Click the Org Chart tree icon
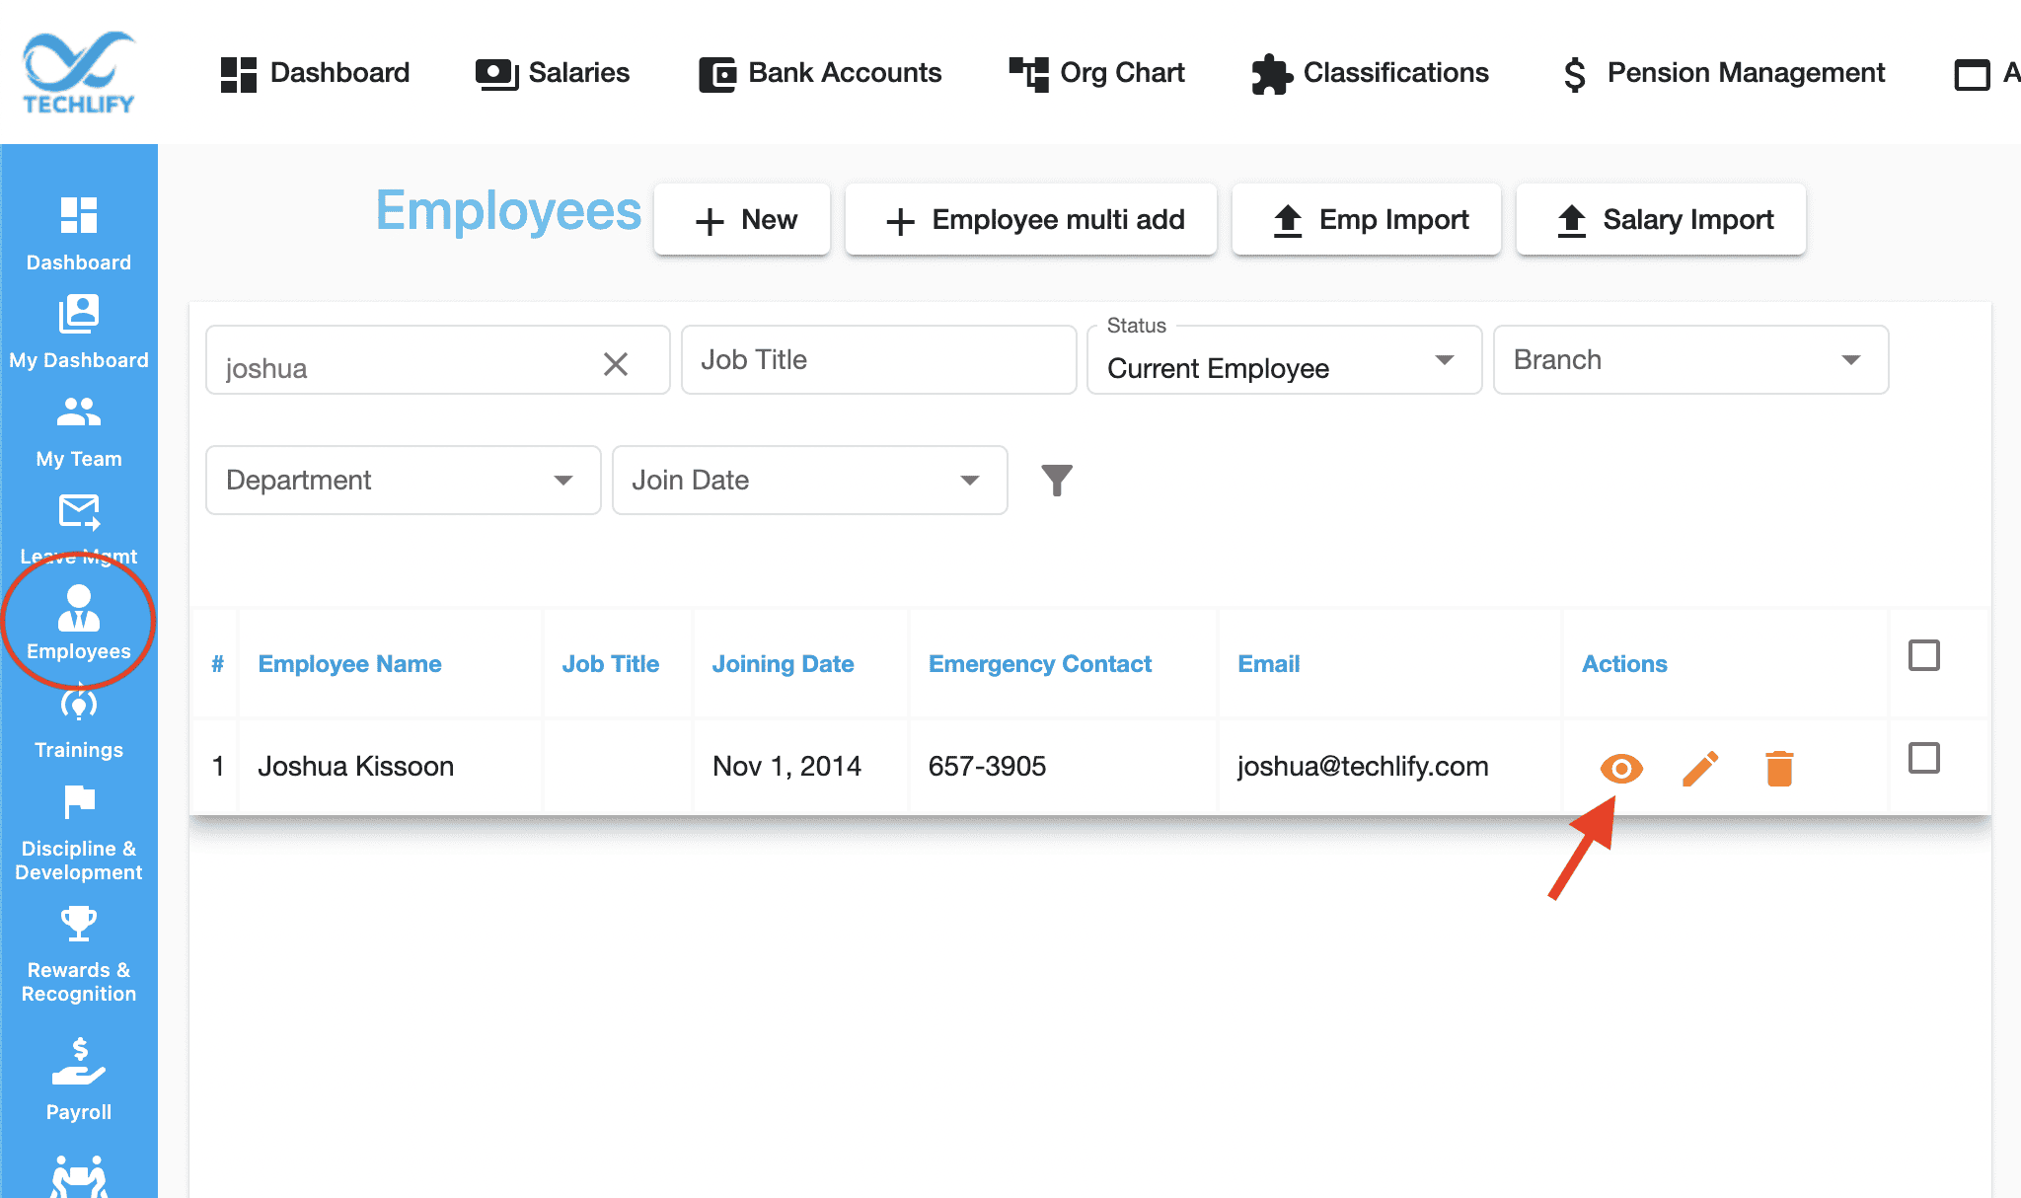 1028,74
